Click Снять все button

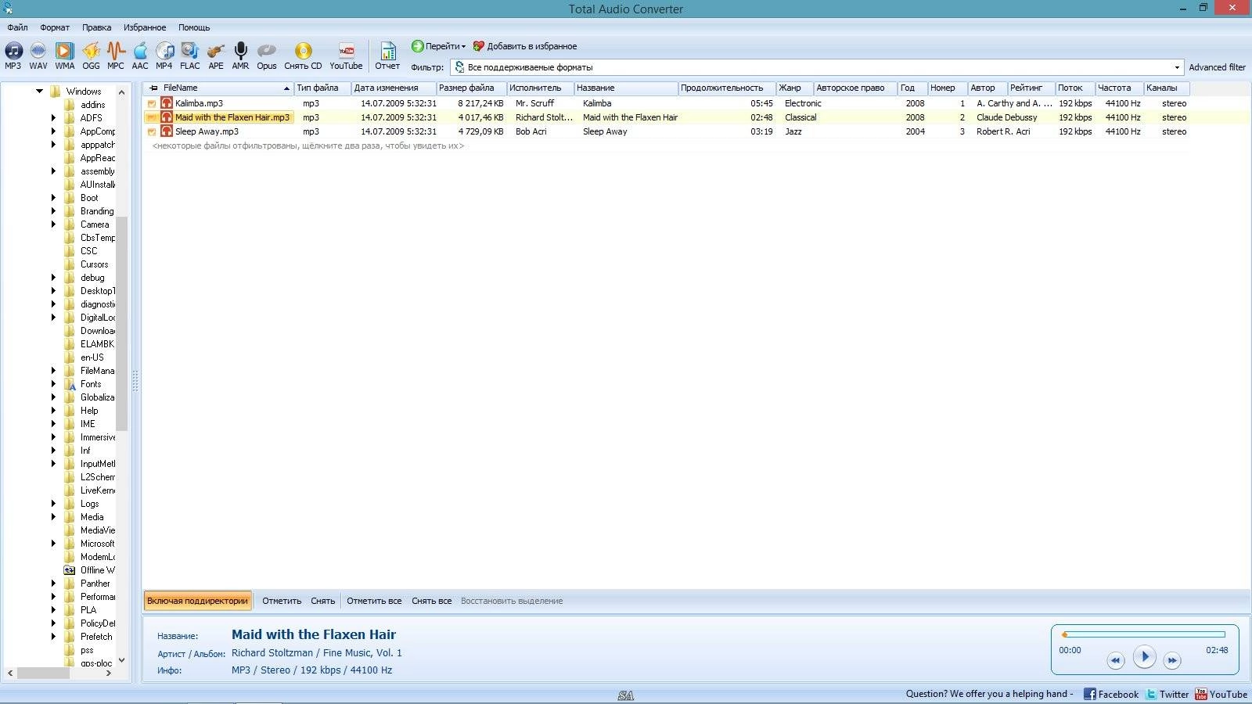point(431,601)
